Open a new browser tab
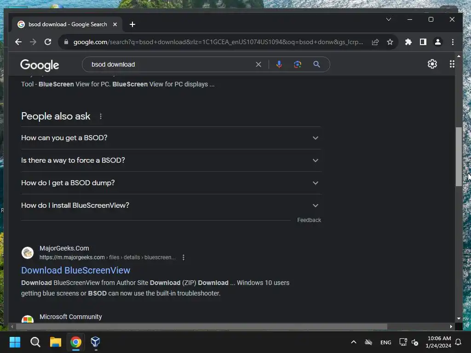Viewport: 471px width, 353px height. click(x=132, y=24)
